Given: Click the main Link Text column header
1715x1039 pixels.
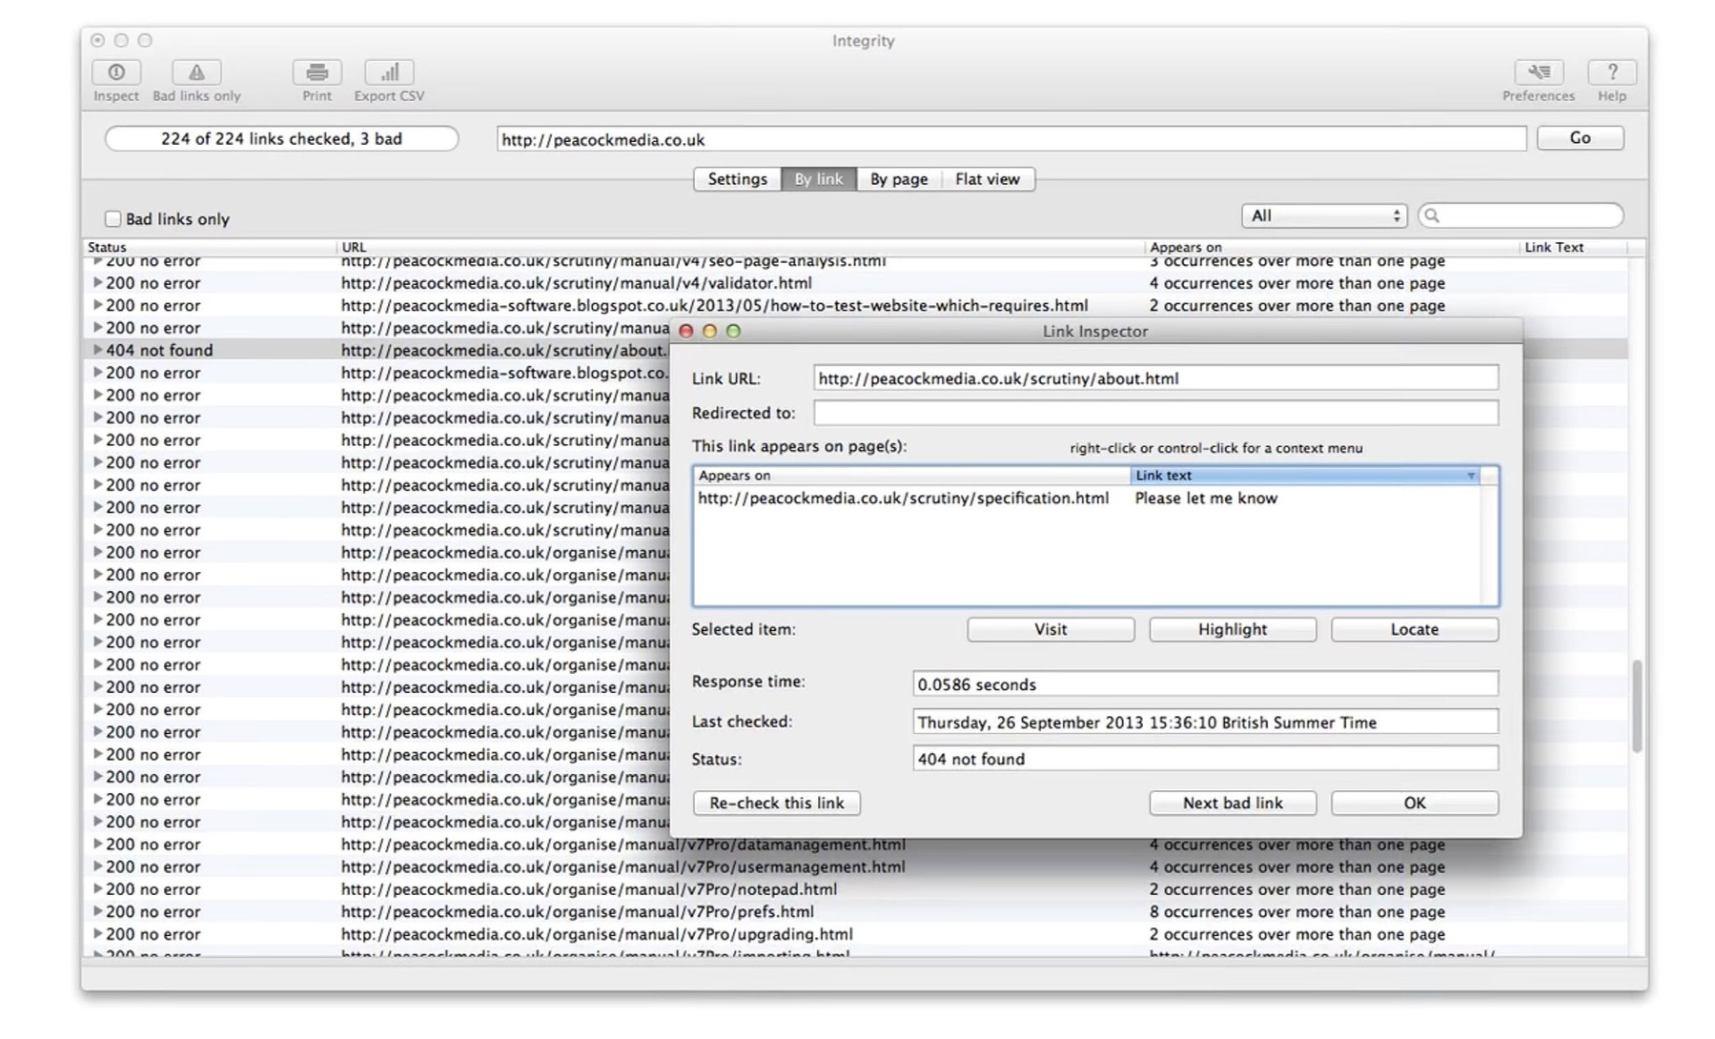Looking at the screenshot, I should tap(1573, 247).
